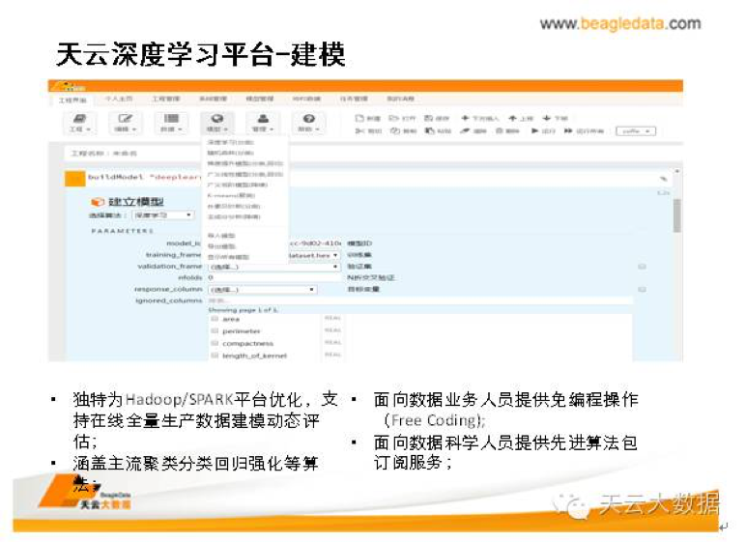
Task: Click the scrollbar's up arrow
Action: 676,171
